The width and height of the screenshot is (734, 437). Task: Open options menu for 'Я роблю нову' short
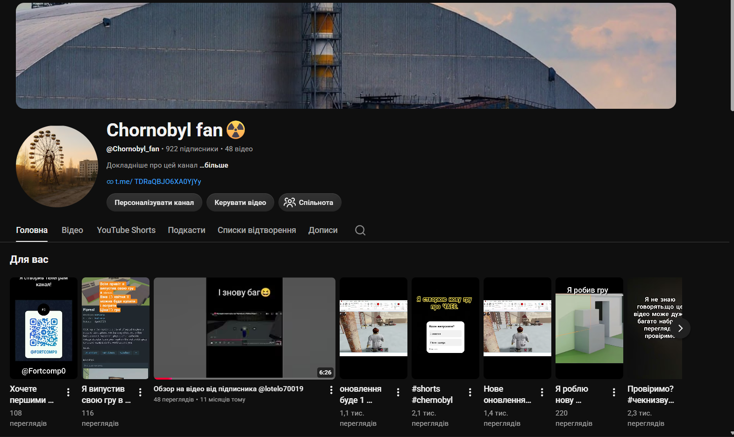tap(614, 392)
